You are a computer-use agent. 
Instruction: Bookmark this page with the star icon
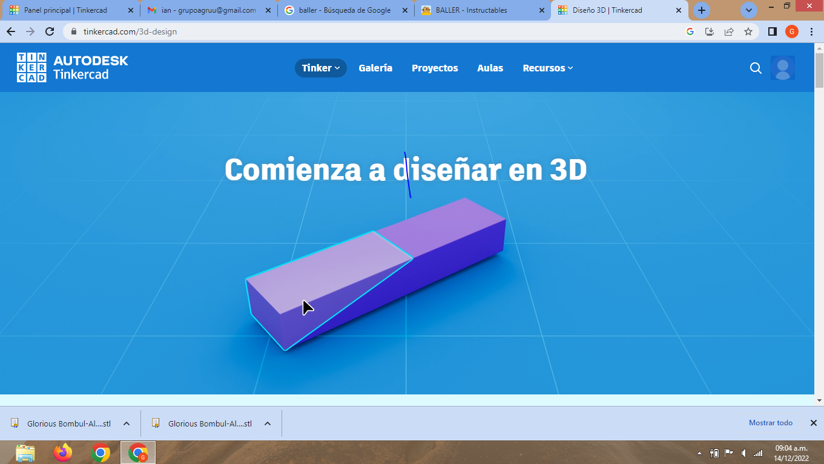(748, 31)
